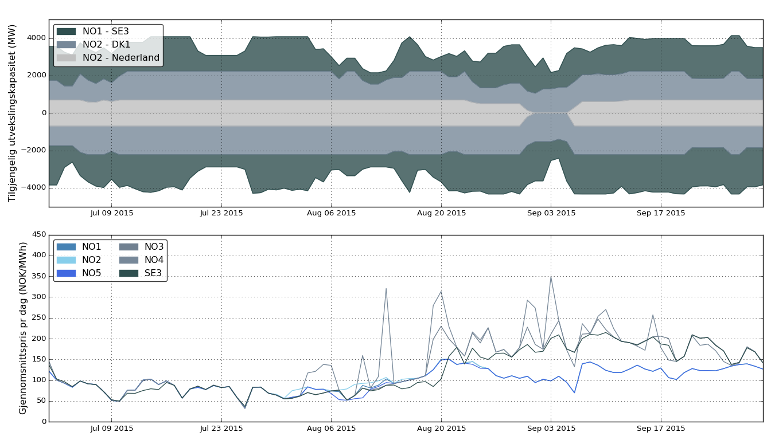Click the 'Gjennomsnittspris pr dag (NOK/MWh)' axis title
Viewport: 771px width, 440px height.
click(23, 328)
